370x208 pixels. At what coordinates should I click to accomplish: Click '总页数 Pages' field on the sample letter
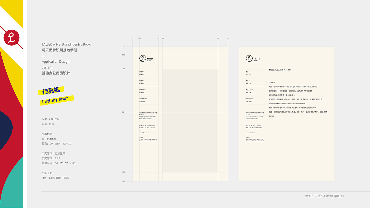(250, 99)
